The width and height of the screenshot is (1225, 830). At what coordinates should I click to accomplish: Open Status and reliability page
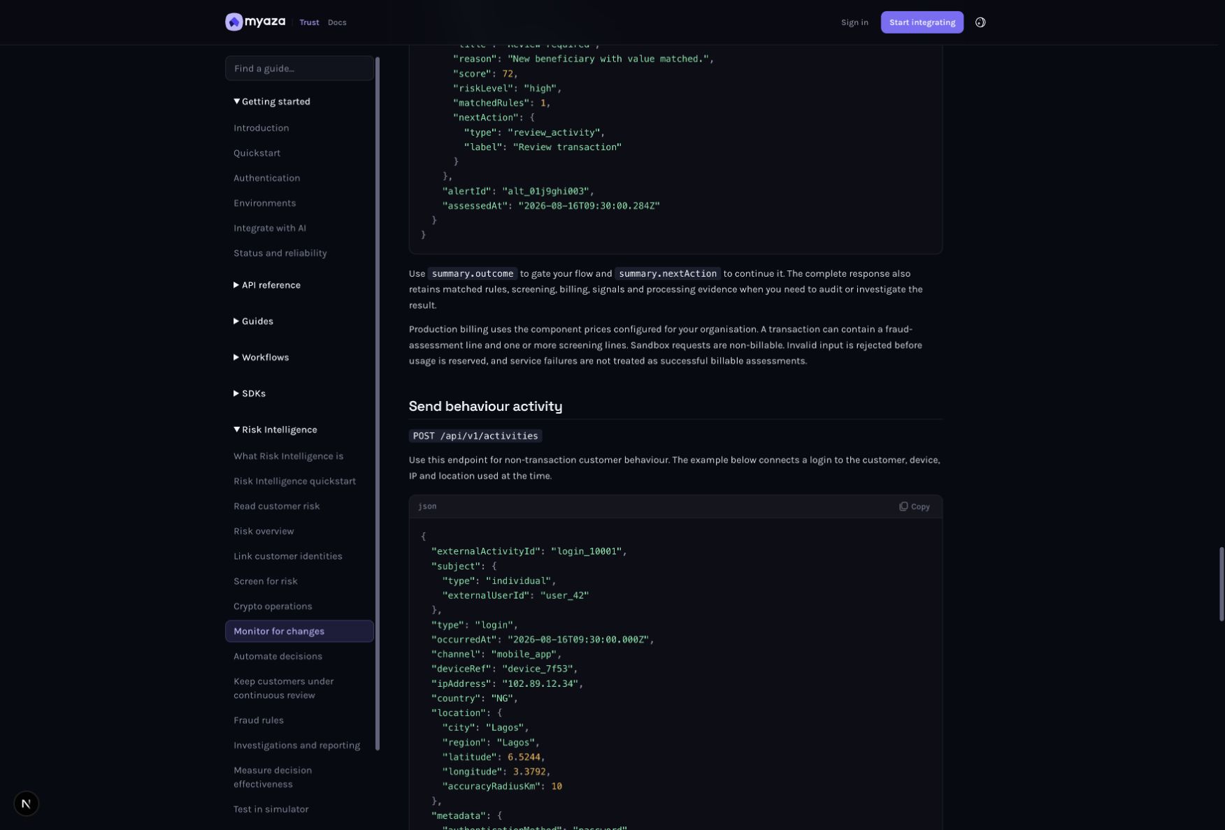coord(280,254)
